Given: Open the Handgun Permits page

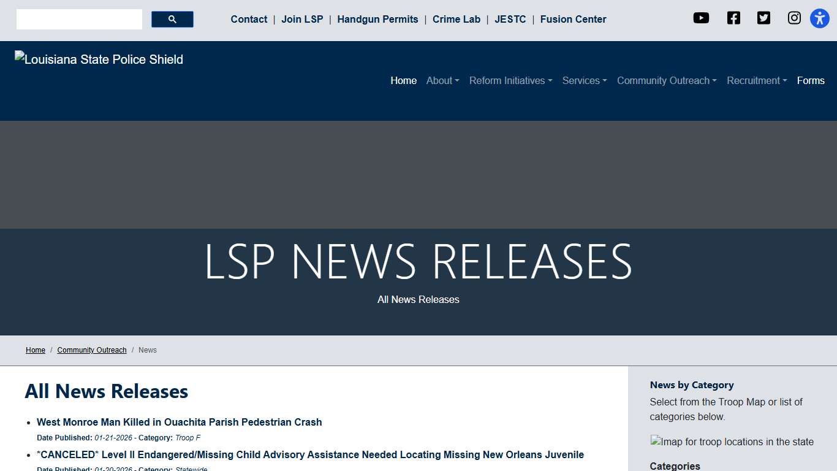Looking at the screenshot, I should click(377, 19).
